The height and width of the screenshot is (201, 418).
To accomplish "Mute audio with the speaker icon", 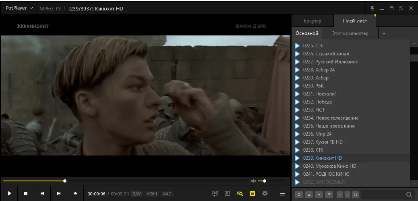I will tap(253, 181).
